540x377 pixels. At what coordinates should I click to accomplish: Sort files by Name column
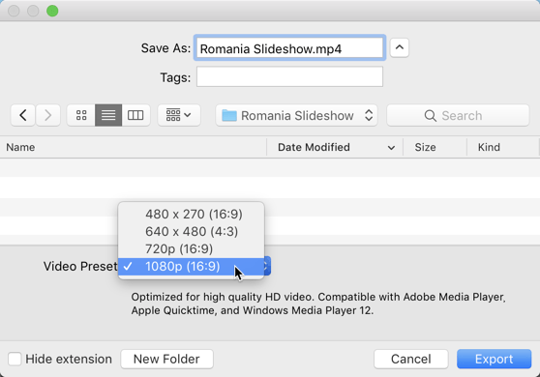point(133,147)
